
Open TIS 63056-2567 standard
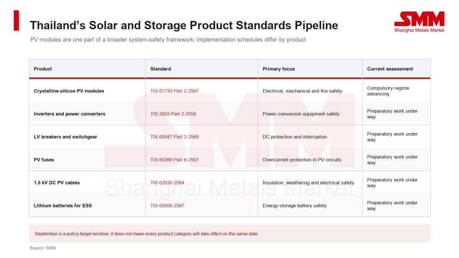(x=167, y=206)
